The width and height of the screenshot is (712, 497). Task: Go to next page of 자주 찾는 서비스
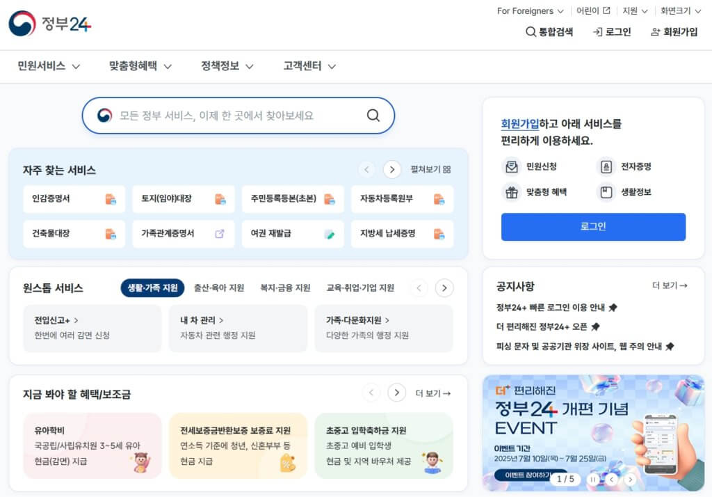(x=392, y=170)
